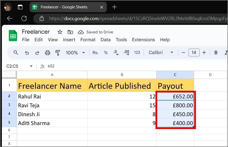Click the search menus magnifier icon
Screen dimensions: 228x147
click(16, 52)
